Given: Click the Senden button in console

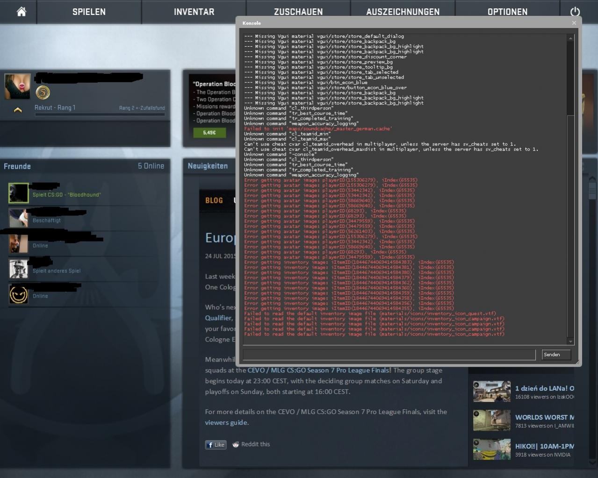Looking at the screenshot, I should tap(556, 355).
